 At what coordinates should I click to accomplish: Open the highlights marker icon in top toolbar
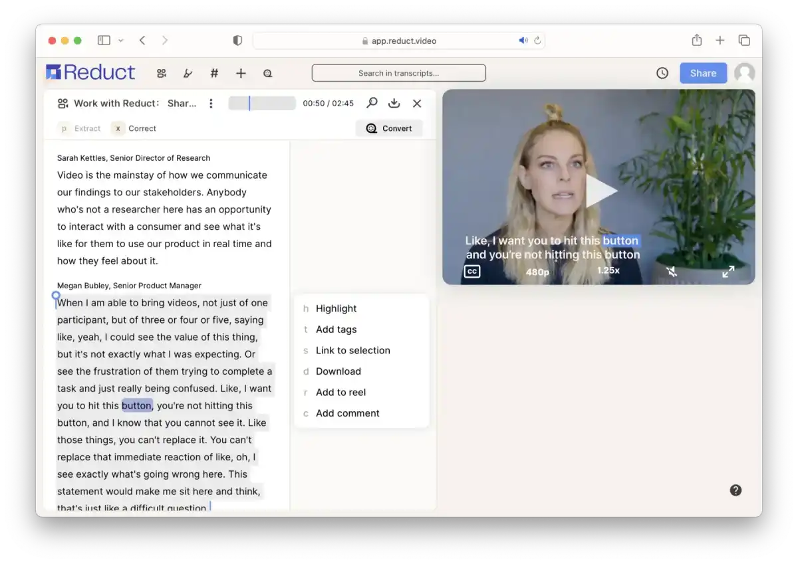(188, 74)
